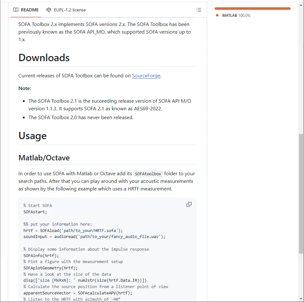Click the SOFAload code line
304x302 pixels.
tap(73, 230)
